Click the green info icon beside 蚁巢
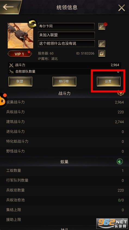 tap(120, 162)
